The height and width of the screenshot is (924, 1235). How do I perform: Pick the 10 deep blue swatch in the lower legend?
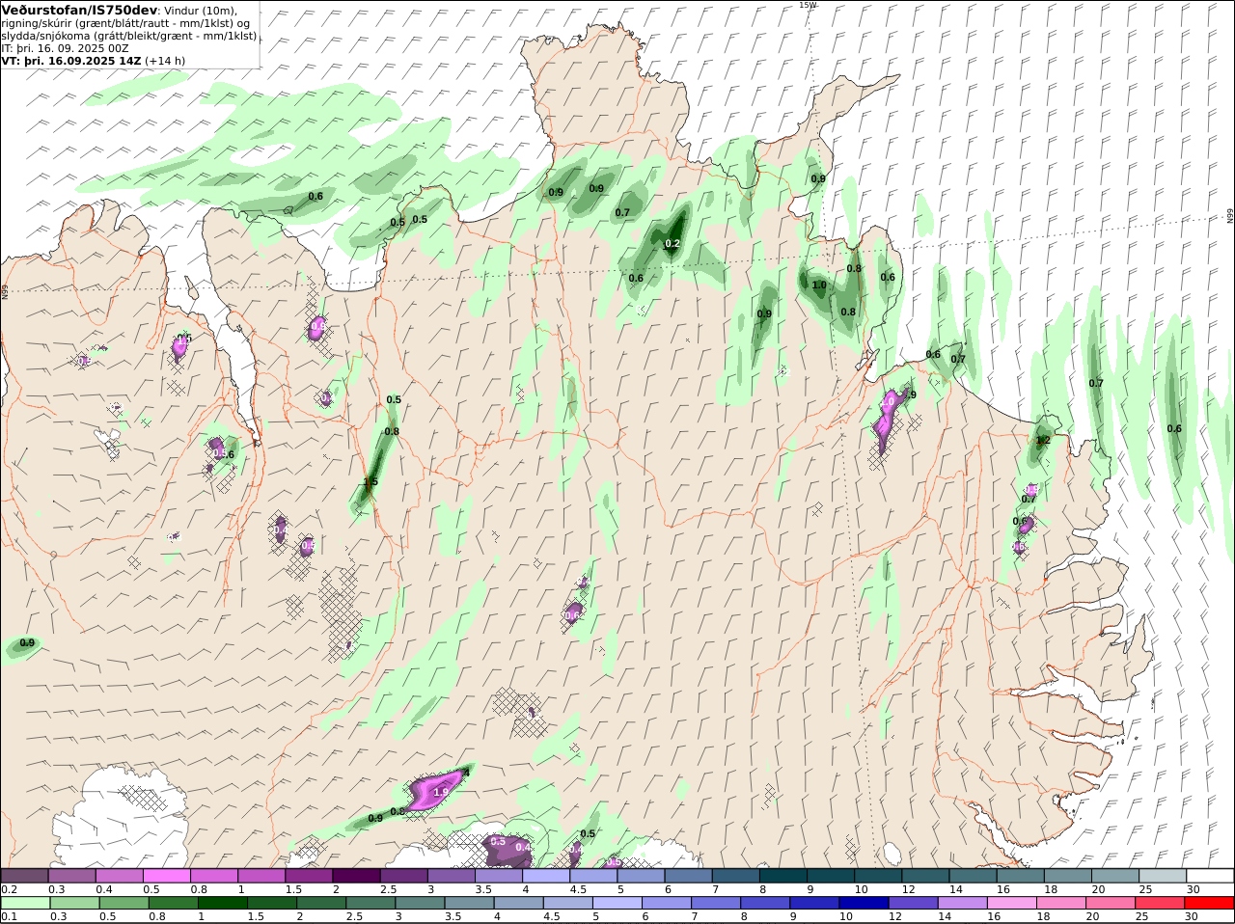864,903
